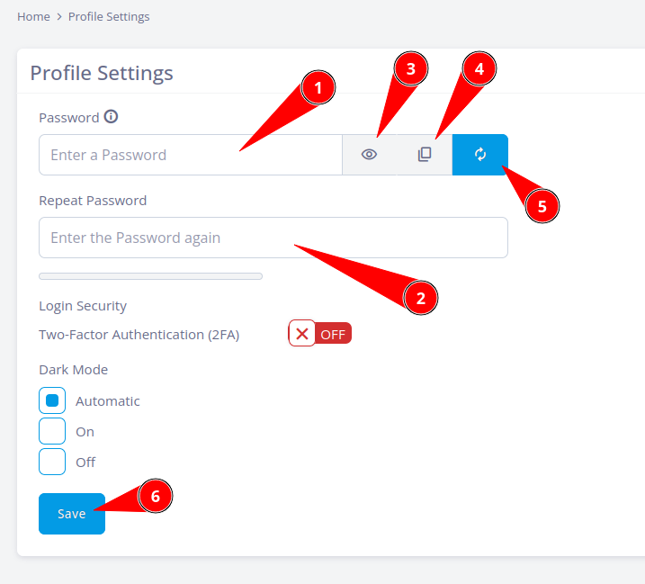Viewport: 645px width, 584px height.
Task: Click the red callout marker numbered 6
Action: [155, 496]
